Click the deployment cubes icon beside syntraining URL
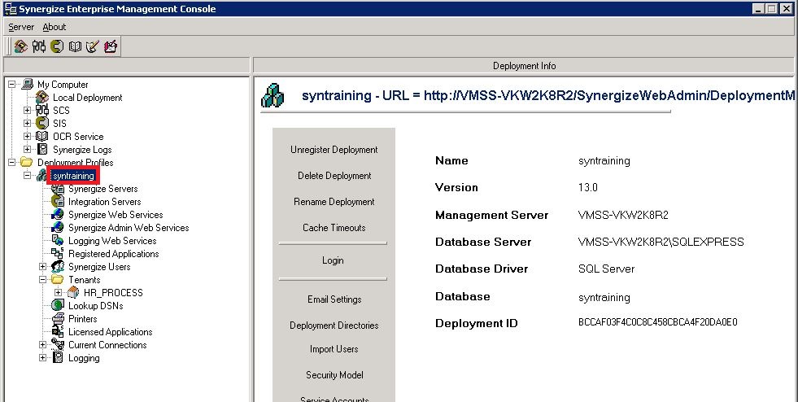The image size is (798, 402). click(273, 96)
